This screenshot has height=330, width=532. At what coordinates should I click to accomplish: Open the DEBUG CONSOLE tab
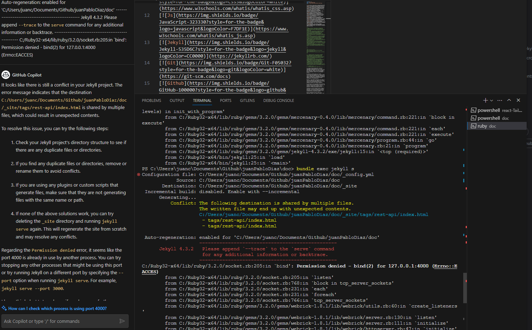pyautogui.click(x=279, y=100)
